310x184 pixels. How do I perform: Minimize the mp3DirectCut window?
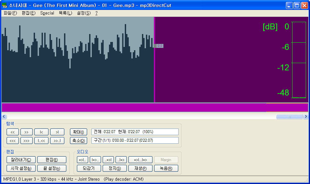click(289, 6)
